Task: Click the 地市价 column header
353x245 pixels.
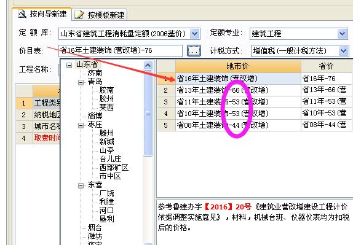Action: (x=238, y=66)
